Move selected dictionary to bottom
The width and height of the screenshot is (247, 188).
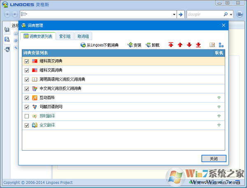[x=198, y=45]
